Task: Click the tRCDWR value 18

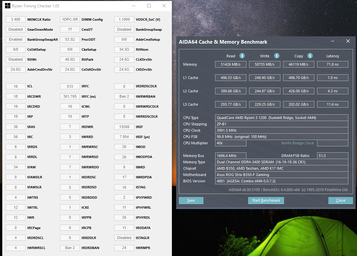Action: (16, 96)
